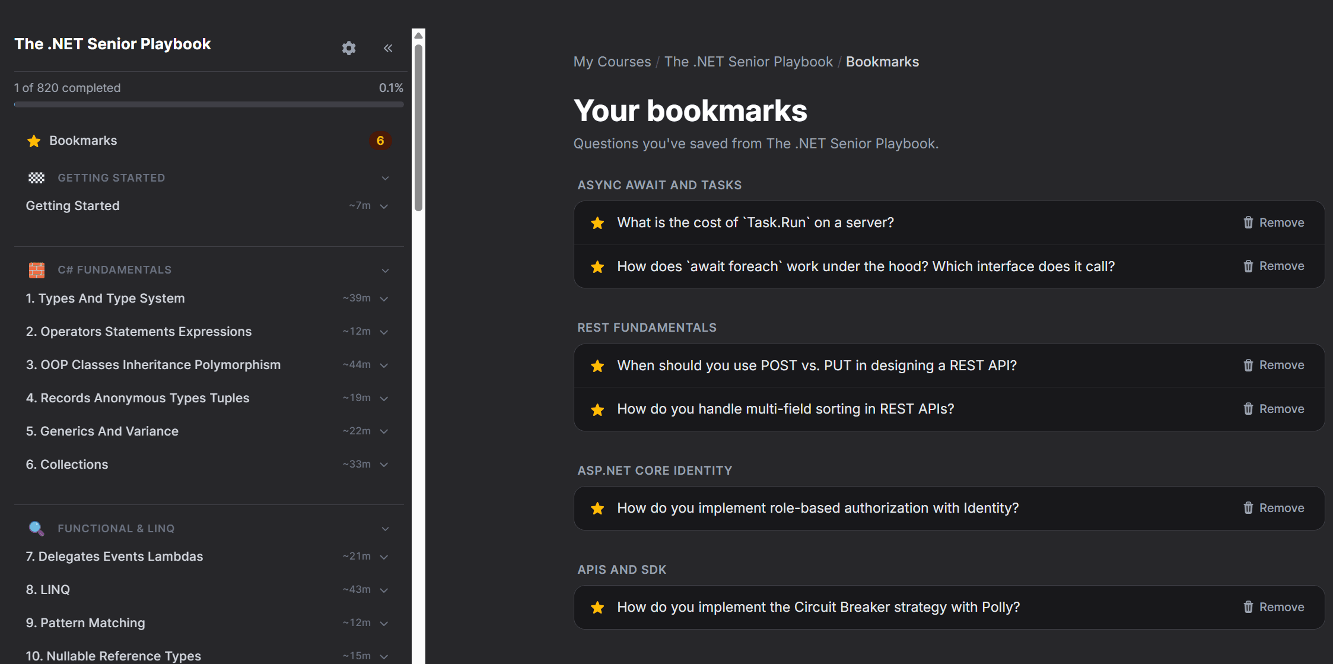1333x664 pixels.
Task: Click the sidebar scrollbar up arrow
Action: [418, 36]
